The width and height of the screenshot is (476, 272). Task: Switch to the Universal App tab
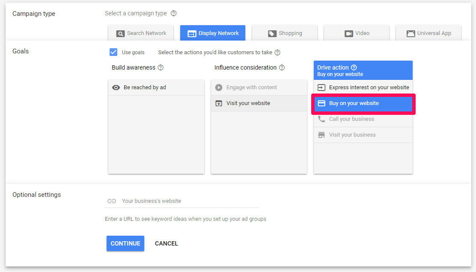[x=428, y=33]
